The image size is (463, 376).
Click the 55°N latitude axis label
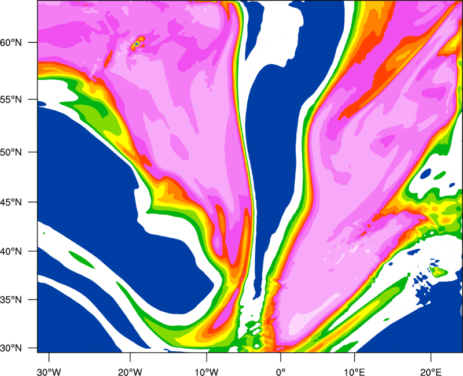point(11,99)
